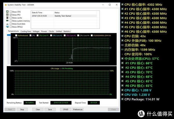Viewport: 174px width, 119px height.
Task: Click the icon beside CPU 外频(FSB)
Action: (x=122, y=41)
